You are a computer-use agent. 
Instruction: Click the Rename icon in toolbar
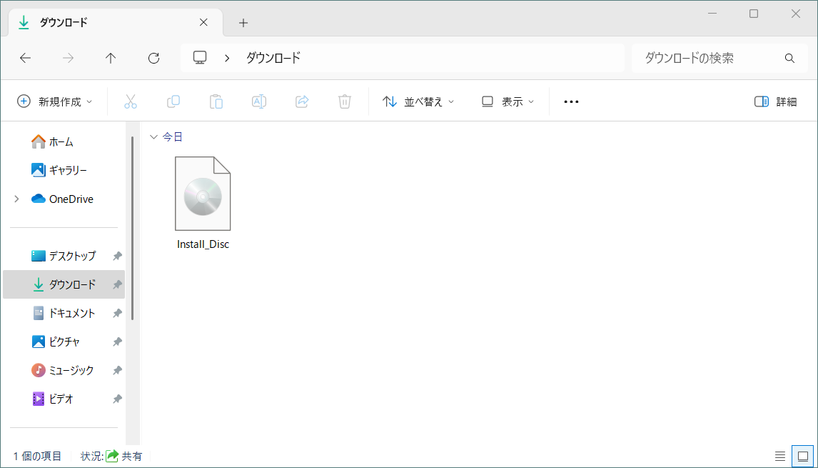[x=258, y=101]
